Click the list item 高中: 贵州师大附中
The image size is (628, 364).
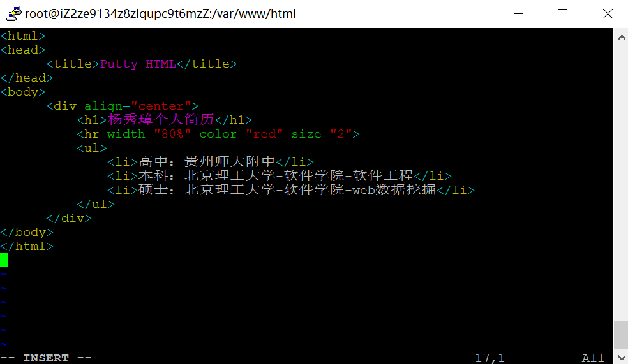click(x=210, y=162)
